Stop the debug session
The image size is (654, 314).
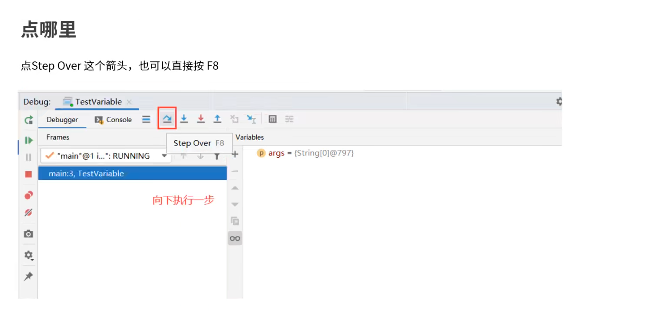[x=29, y=174]
